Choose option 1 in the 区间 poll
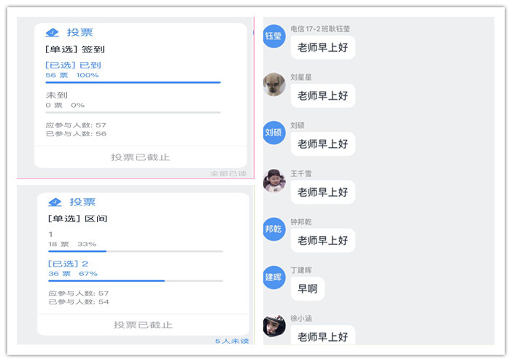 tap(51, 234)
